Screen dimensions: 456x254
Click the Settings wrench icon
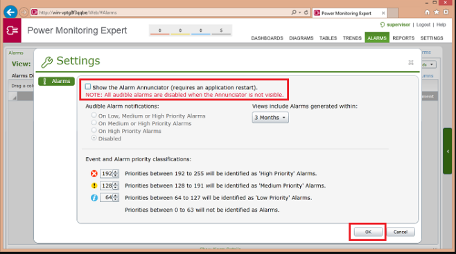[47, 62]
